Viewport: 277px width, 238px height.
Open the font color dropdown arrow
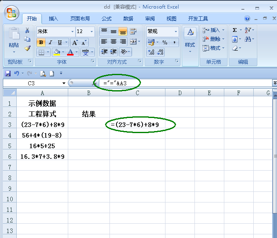[x=77, y=52]
